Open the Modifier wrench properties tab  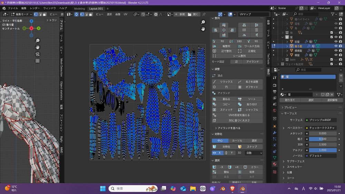pyautogui.click(x=275, y=132)
